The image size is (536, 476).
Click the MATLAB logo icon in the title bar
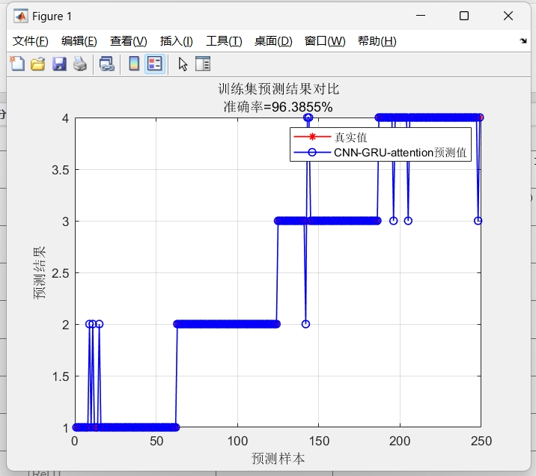[x=20, y=16]
